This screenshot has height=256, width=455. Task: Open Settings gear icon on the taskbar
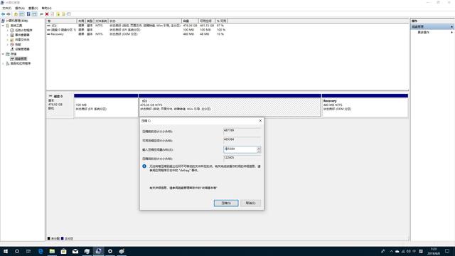point(110,251)
